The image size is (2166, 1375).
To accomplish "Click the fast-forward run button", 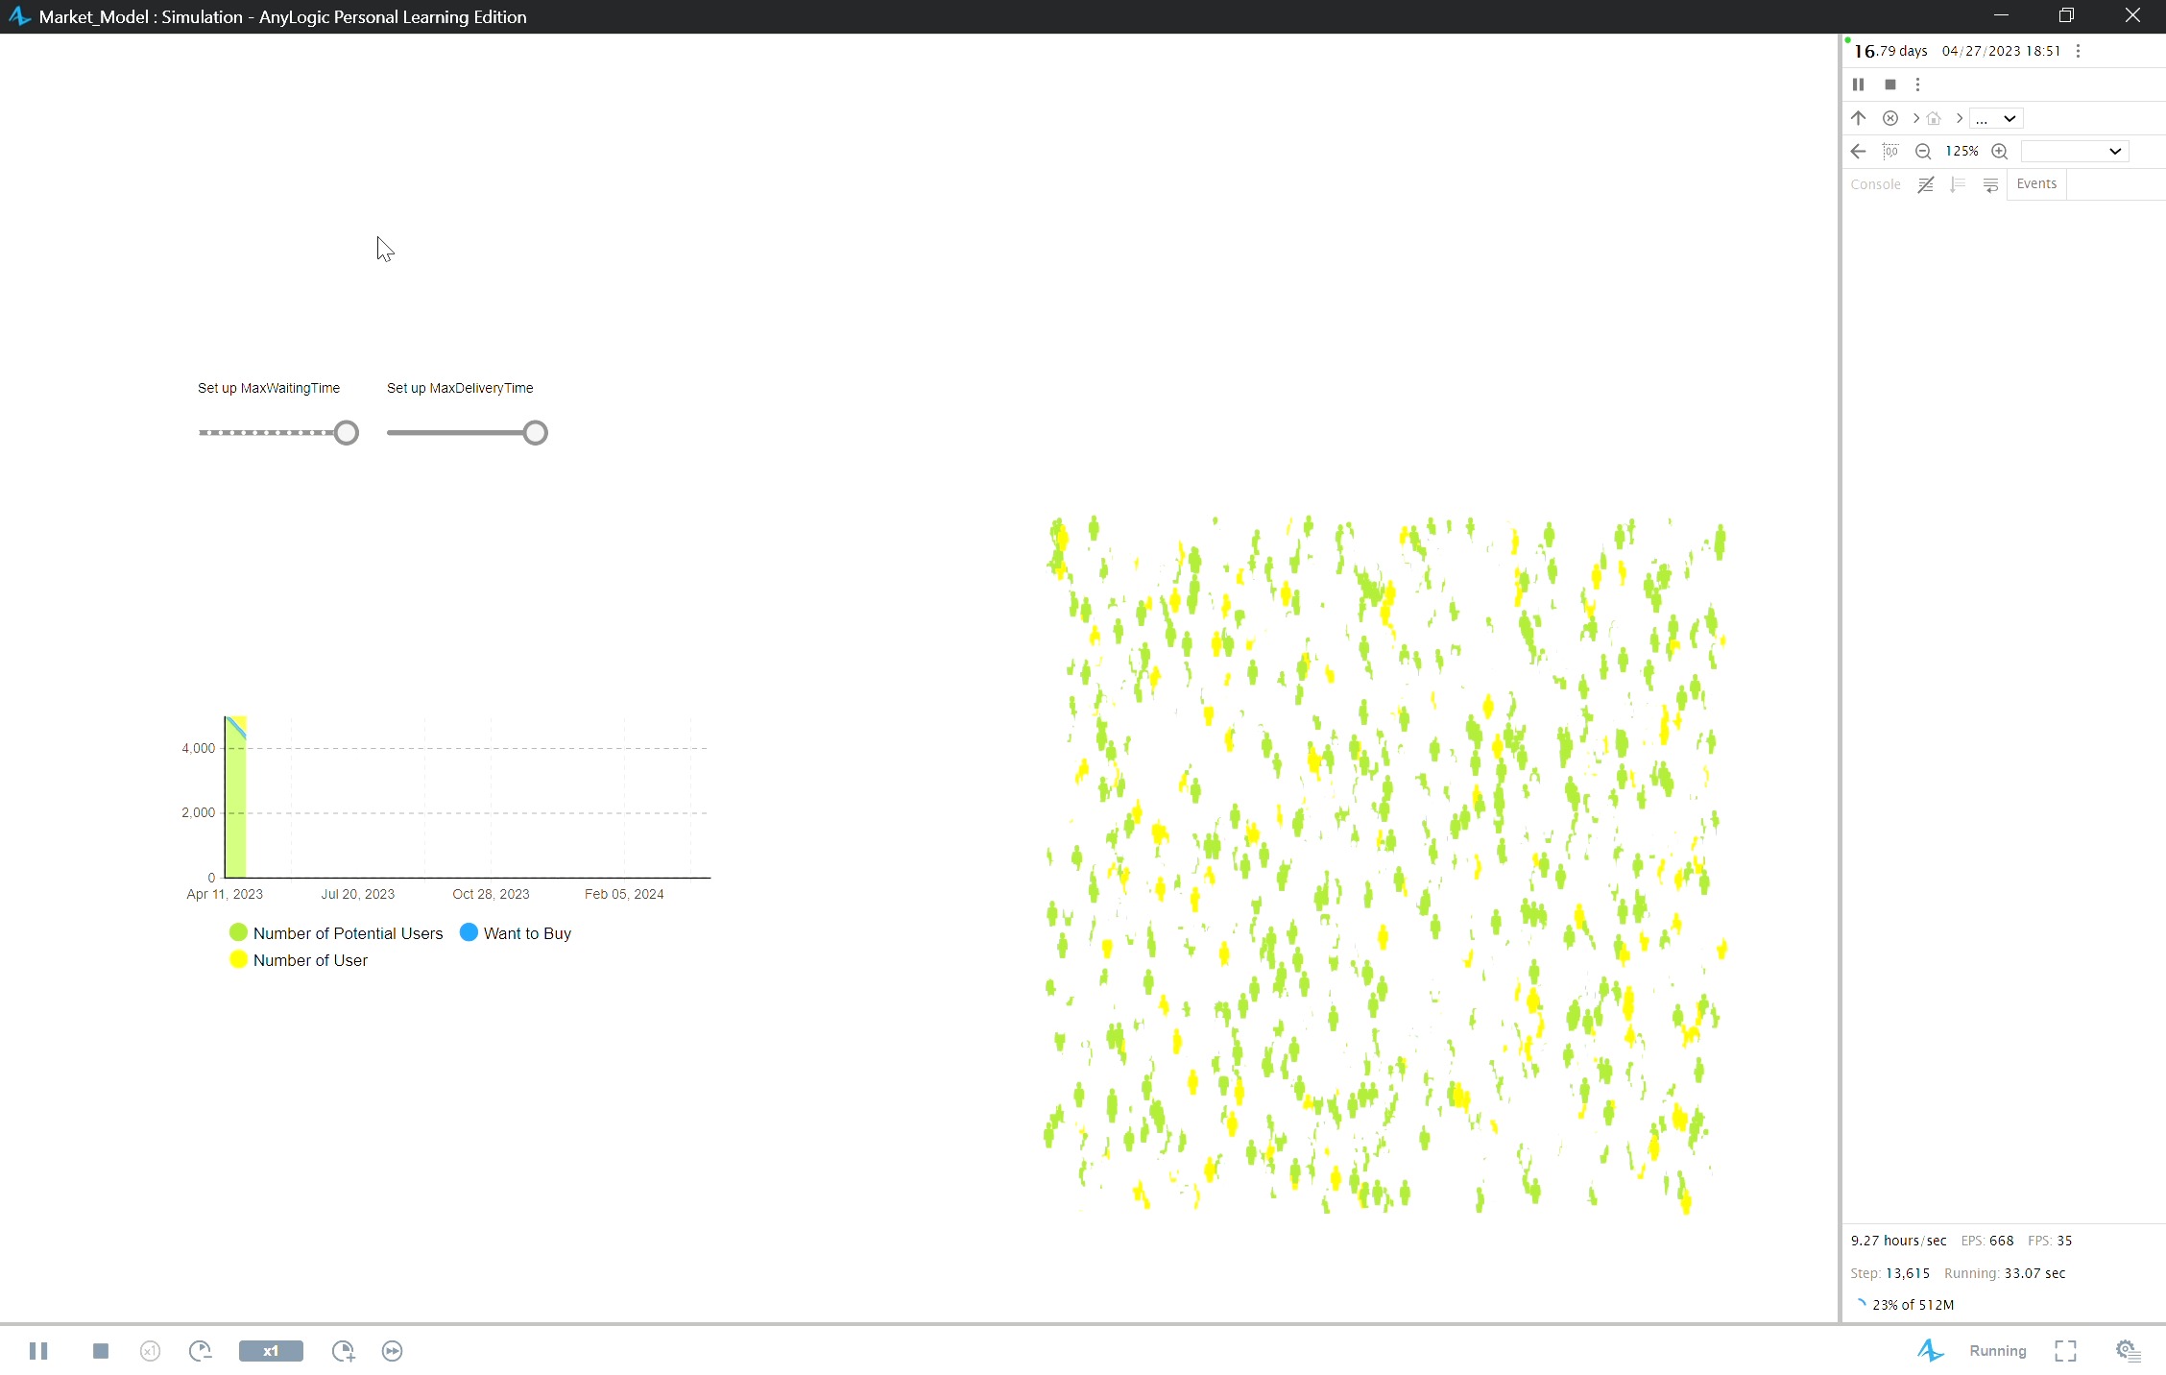I will pos(392,1351).
